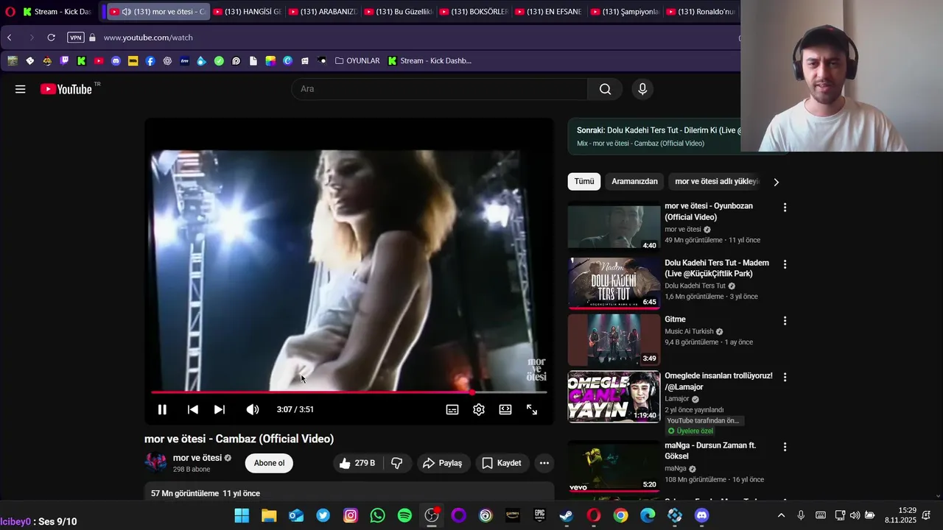Toggle subtitles on the player
The width and height of the screenshot is (943, 530).
click(x=452, y=410)
